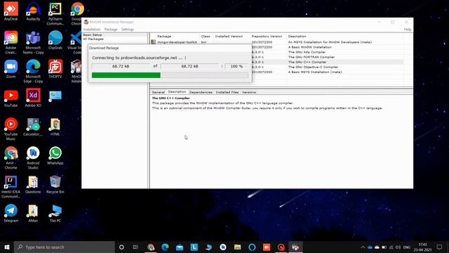
Task: Open the Amit - Chrome desktop shortcut
Action: click(x=11, y=157)
